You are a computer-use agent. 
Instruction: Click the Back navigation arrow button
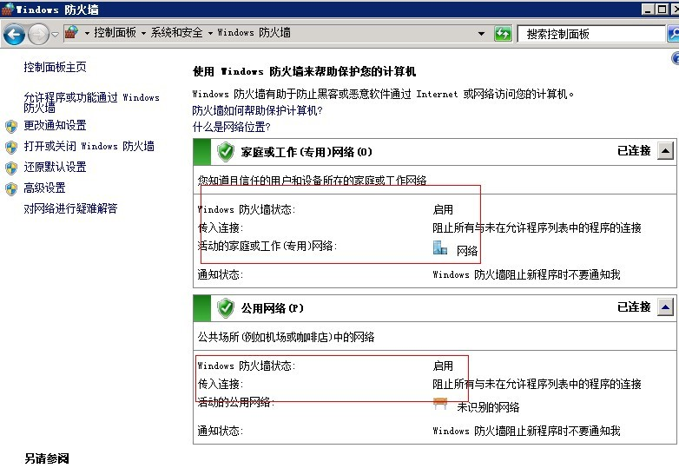[x=14, y=34]
